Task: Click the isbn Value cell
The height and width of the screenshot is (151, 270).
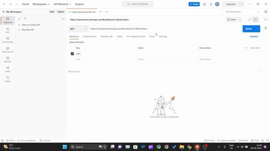Action: (x=167, y=54)
